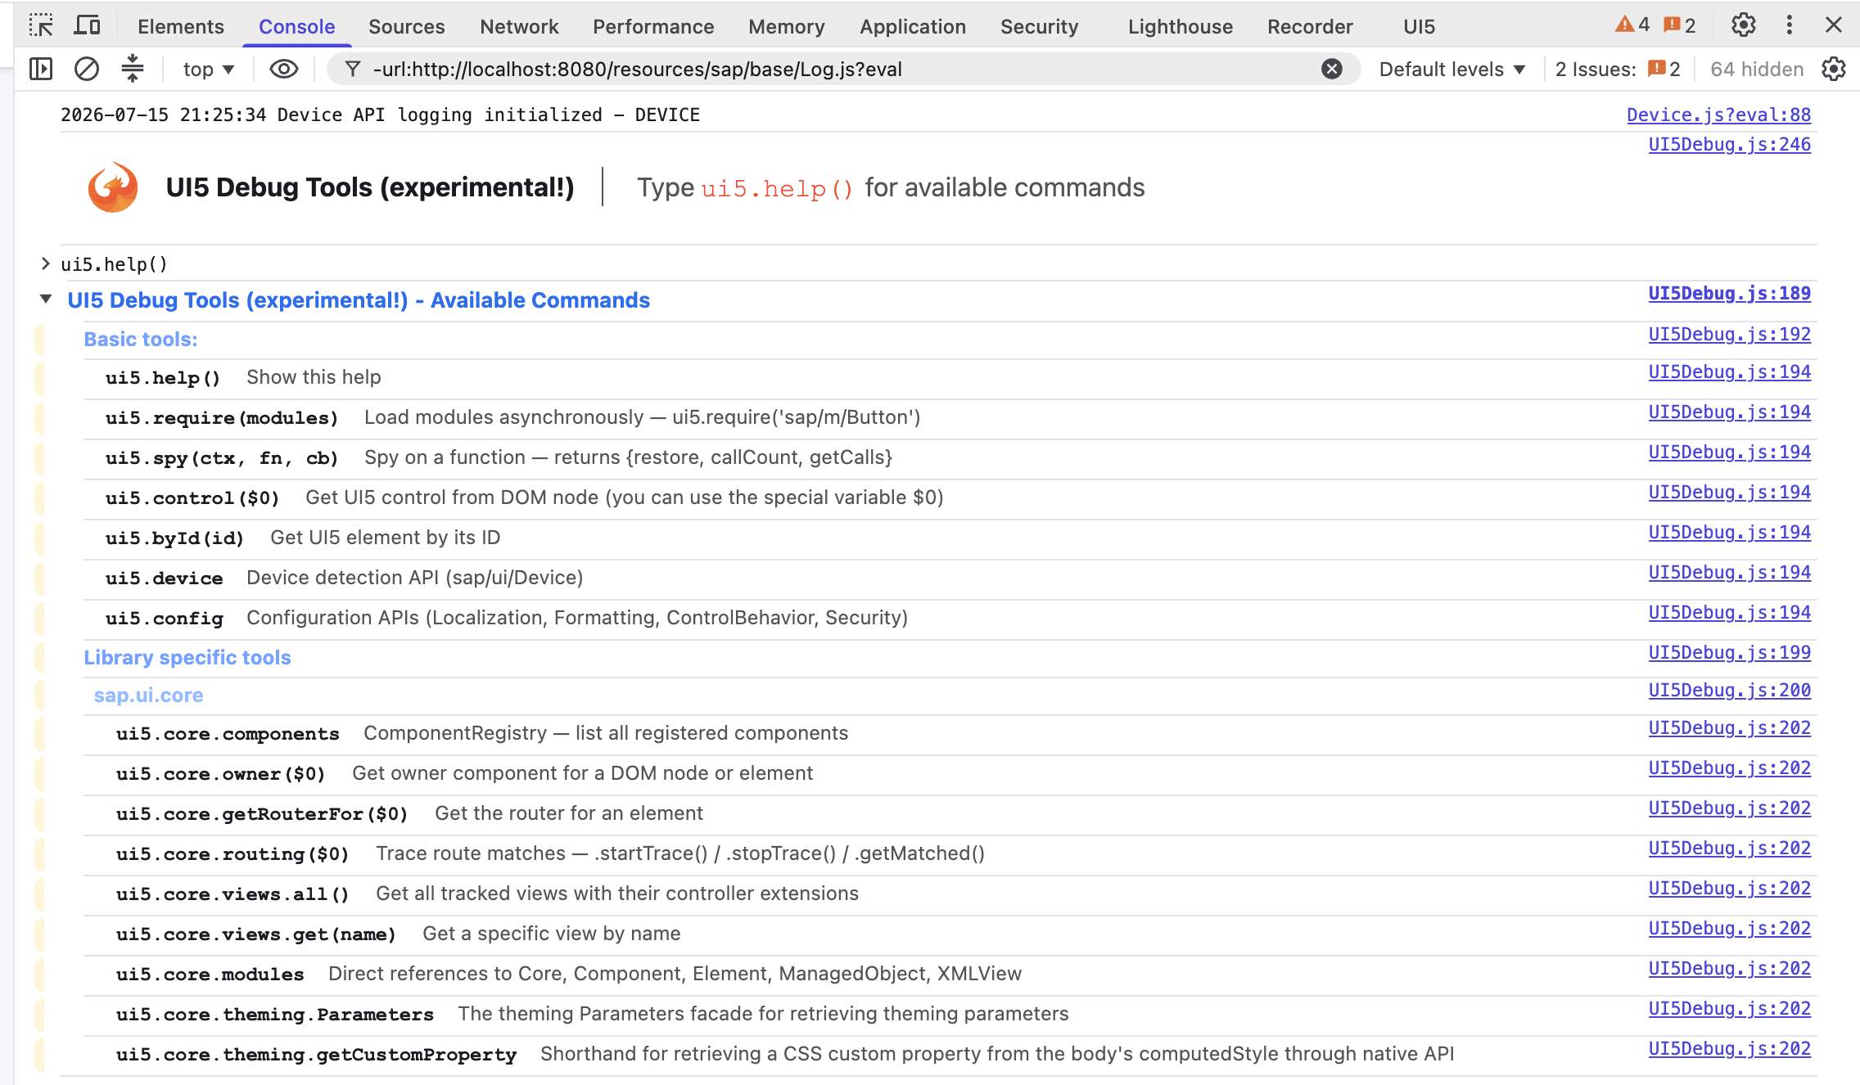Viewport: 1860px width, 1085px height.
Task: Click 'ui5.core.getRouterFor($0)' command text
Action: coord(261,813)
